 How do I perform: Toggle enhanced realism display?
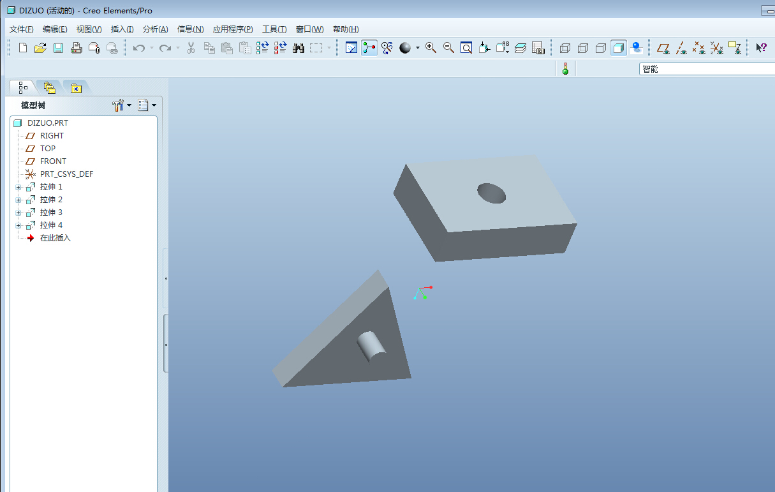[636, 48]
